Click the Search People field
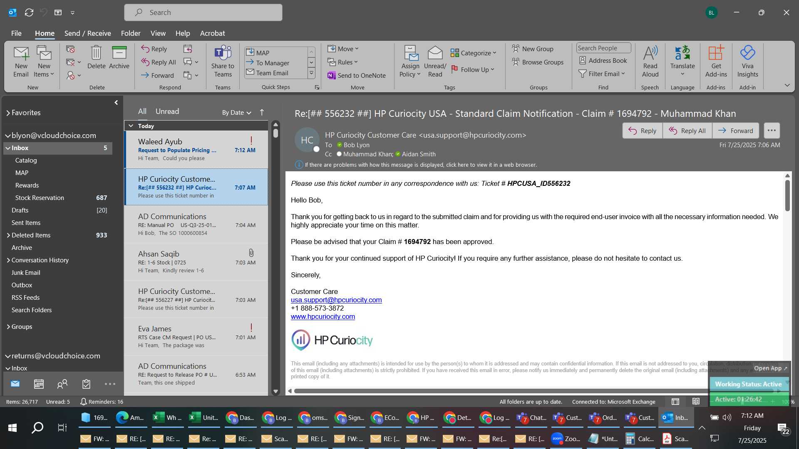Viewport: 799px width, 449px height. (603, 48)
